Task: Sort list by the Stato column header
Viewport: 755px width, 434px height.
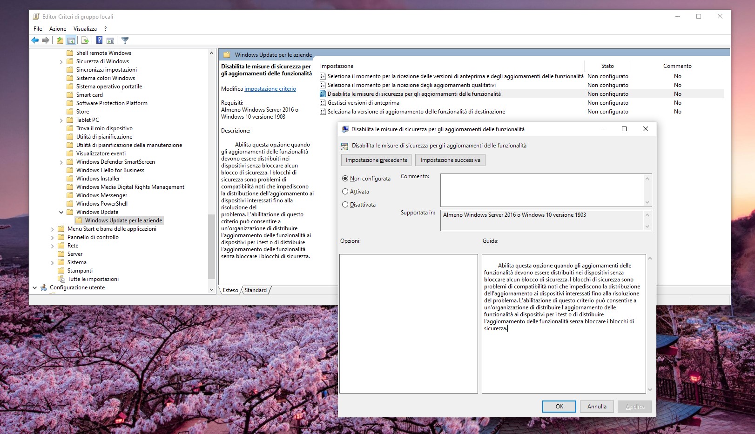Action: pos(607,66)
